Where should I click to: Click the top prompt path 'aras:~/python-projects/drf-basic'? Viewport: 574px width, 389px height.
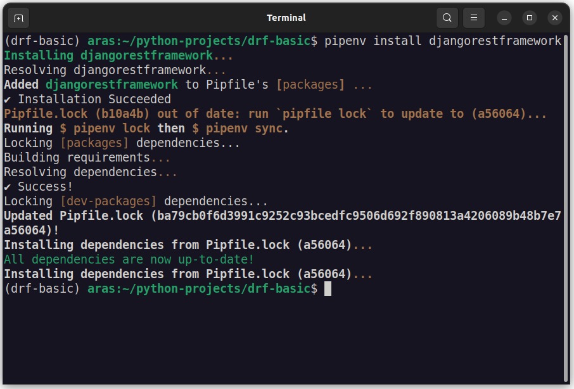199,41
